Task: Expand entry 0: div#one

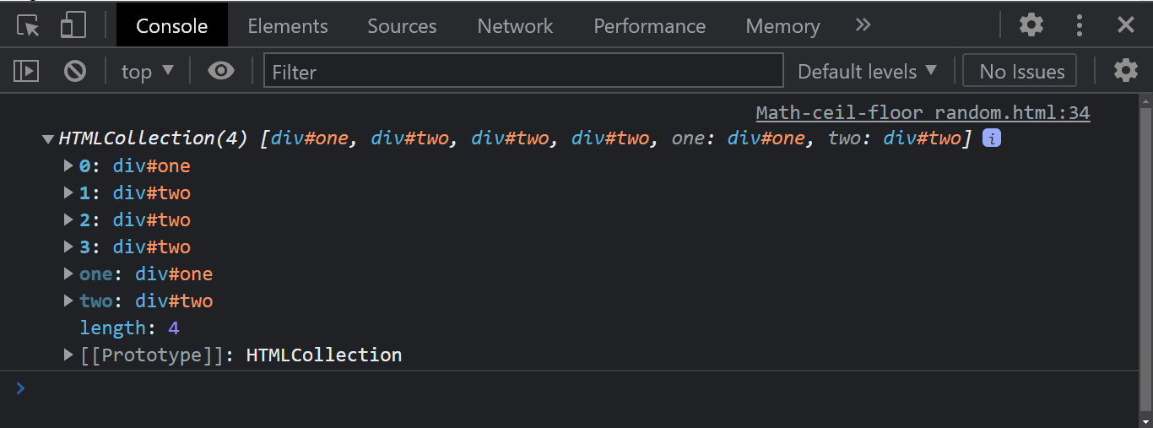Action: pos(69,166)
